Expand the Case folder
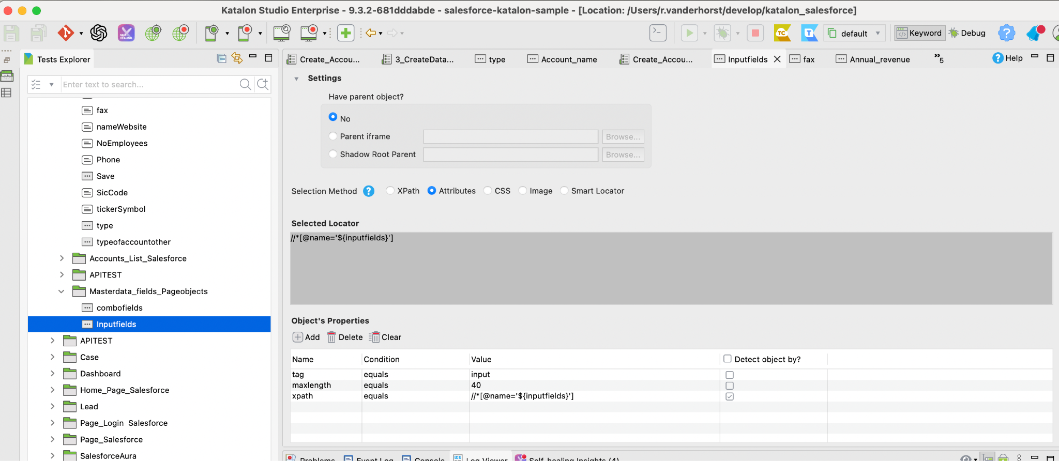Image resolution: width=1059 pixels, height=461 pixels. click(x=52, y=357)
